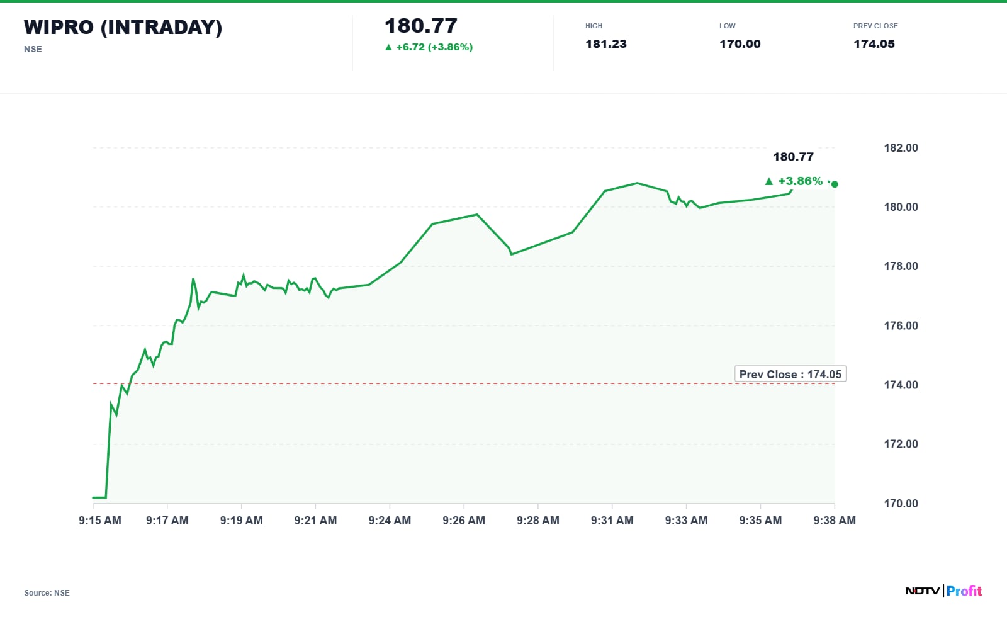Click the green up-triangle beside +3.86% on the chart
This screenshot has height=622, width=1007.
[x=768, y=181]
